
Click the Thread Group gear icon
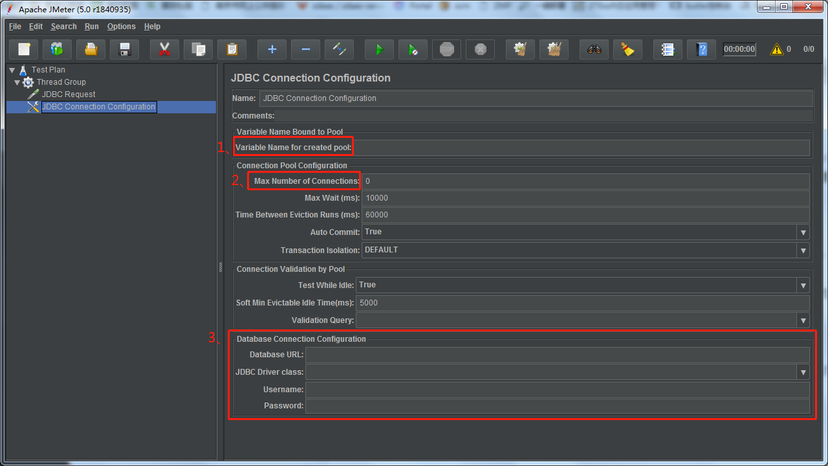pos(28,82)
